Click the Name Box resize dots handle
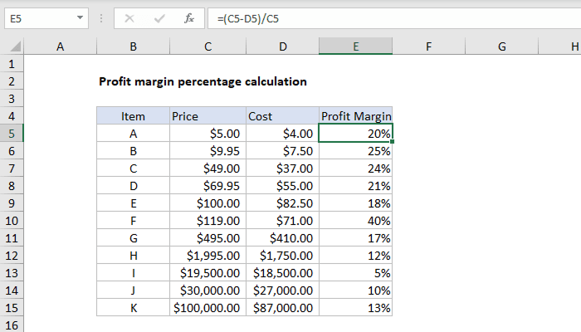581x332 pixels. (x=102, y=17)
